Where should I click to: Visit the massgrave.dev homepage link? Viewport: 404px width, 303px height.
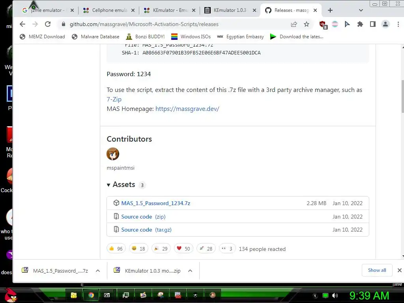(x=187, y=109)
